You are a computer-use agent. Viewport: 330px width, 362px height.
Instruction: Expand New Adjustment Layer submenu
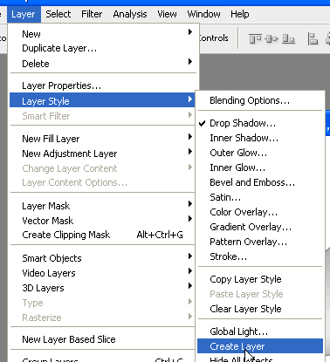pos(103,154)
